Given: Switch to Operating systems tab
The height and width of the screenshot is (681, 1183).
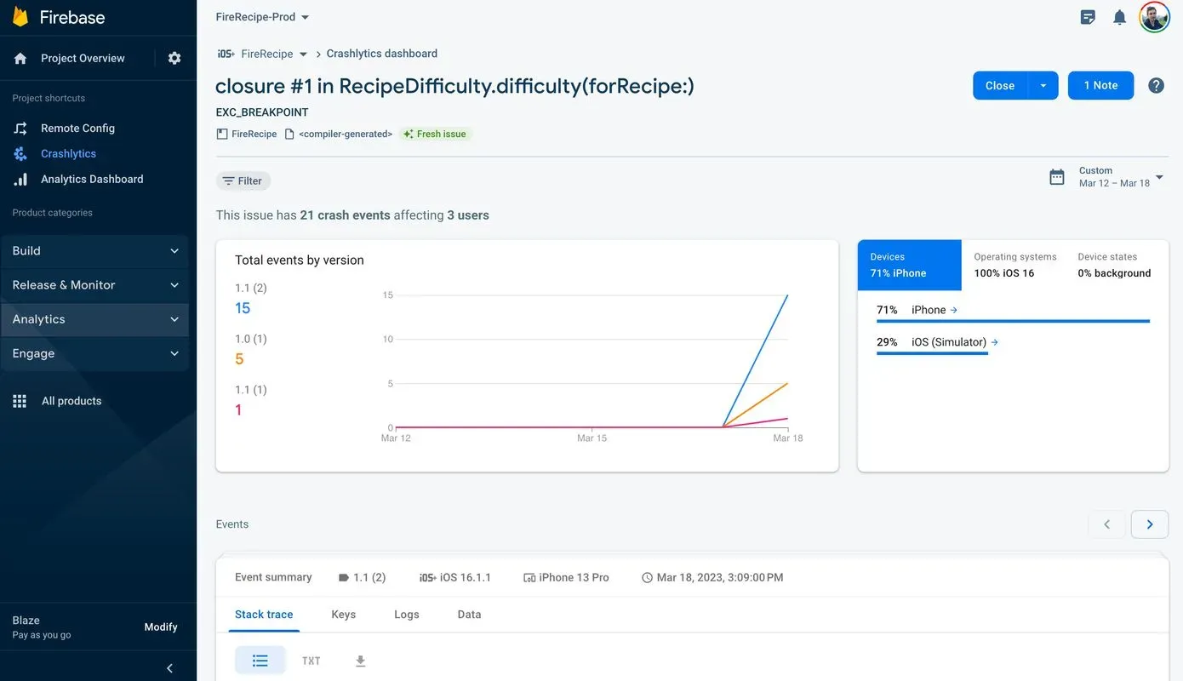Looking at the screenshot, I should 1015,265.
